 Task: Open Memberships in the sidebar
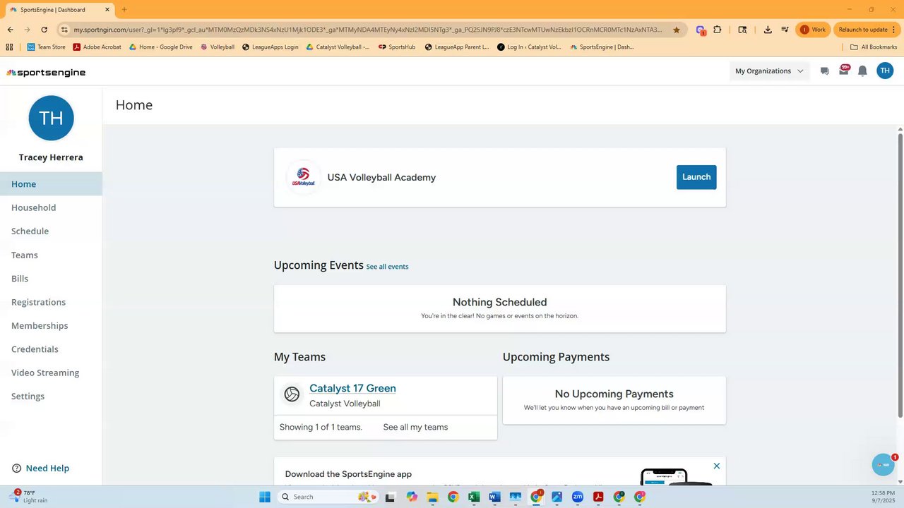point(51,326)
